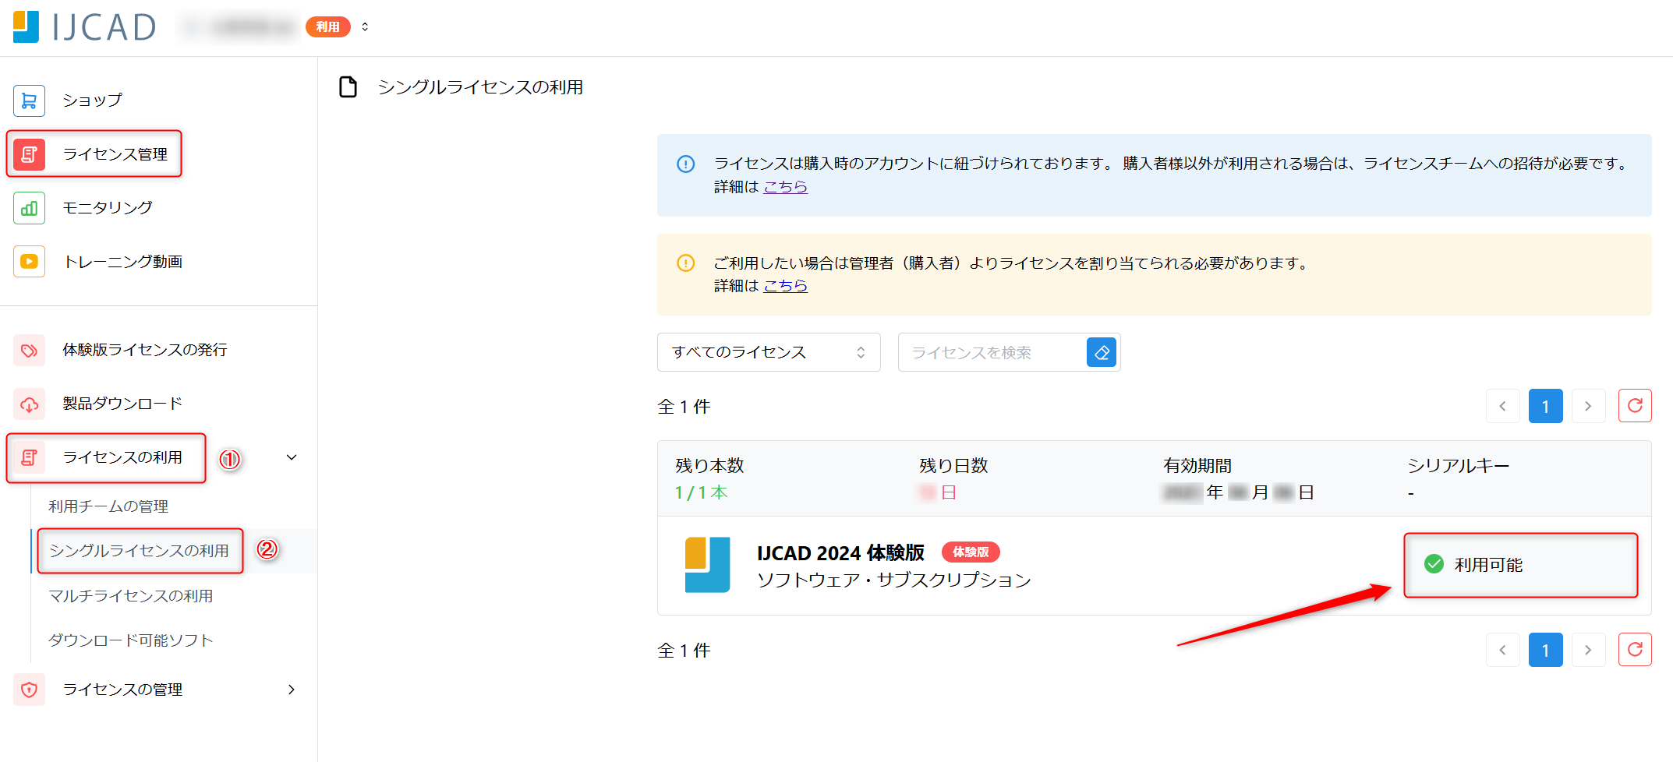Click the 体験版ライセンスの発行 tag icon
Viewport: 1673px width, 762px height.
[29, 350]
